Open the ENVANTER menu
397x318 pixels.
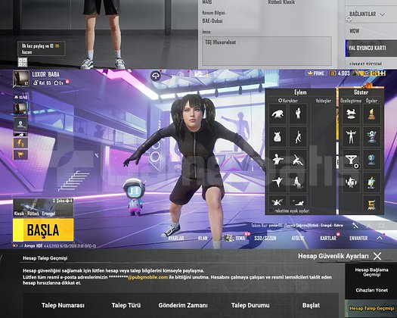(x=358, y=238)
